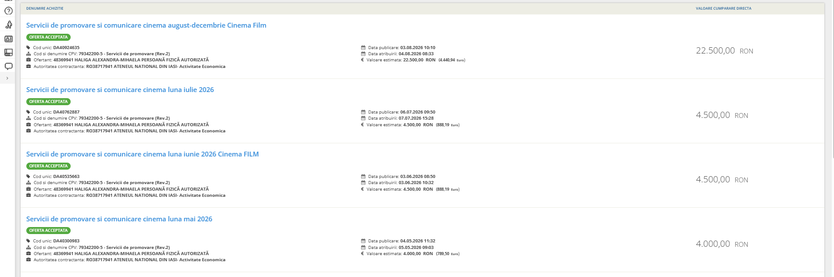Open the help question mark icon in sidebar
This screenshot has width=834, height=277.
click(x=8, y=11)
